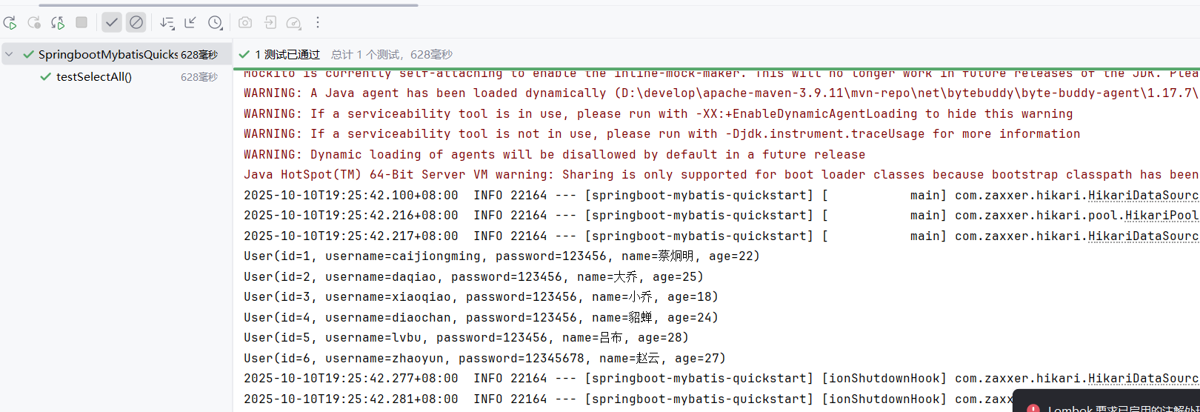The width and height of the screenshot is (1200, 412).
Task: Click the Lombok notification error icon
Action: pos(1033,408)
